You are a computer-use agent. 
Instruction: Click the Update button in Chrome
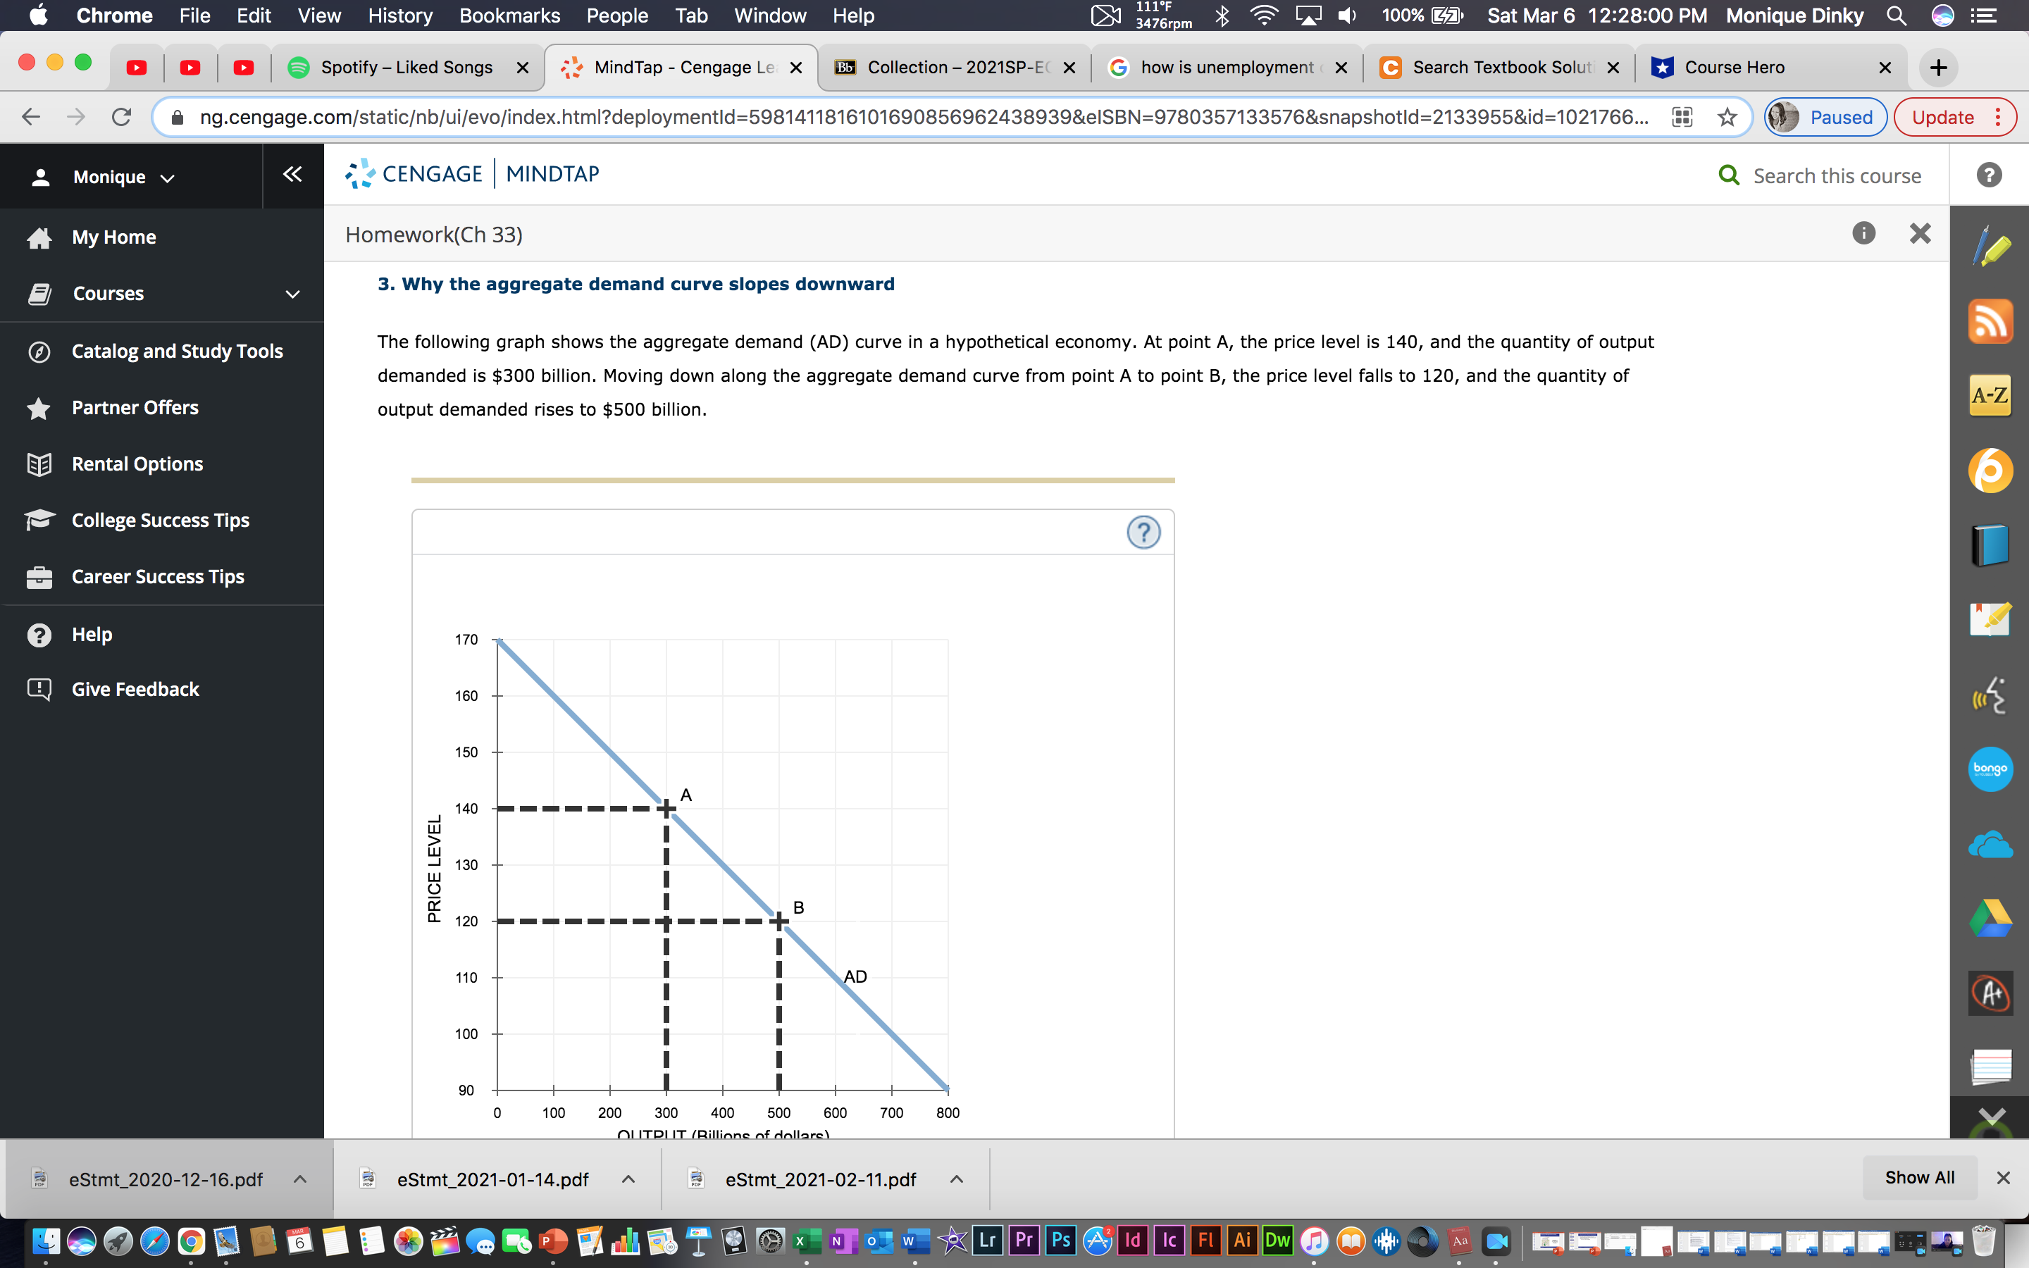pyautogui.click(x=1944, y=116)
